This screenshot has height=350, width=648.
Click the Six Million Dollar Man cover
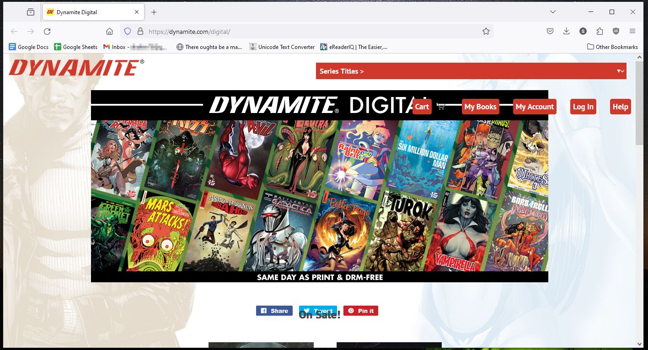423,158
